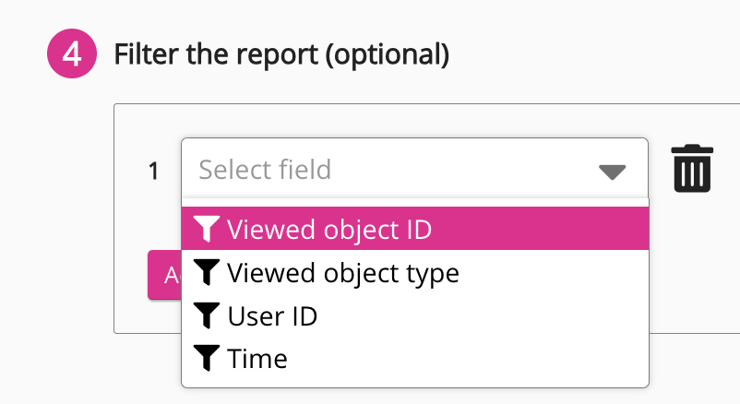Screen dimensions: 740x404
Task: Click blank panel area below the trash icon
Action: pyautogui.click(x=692, y=267)
